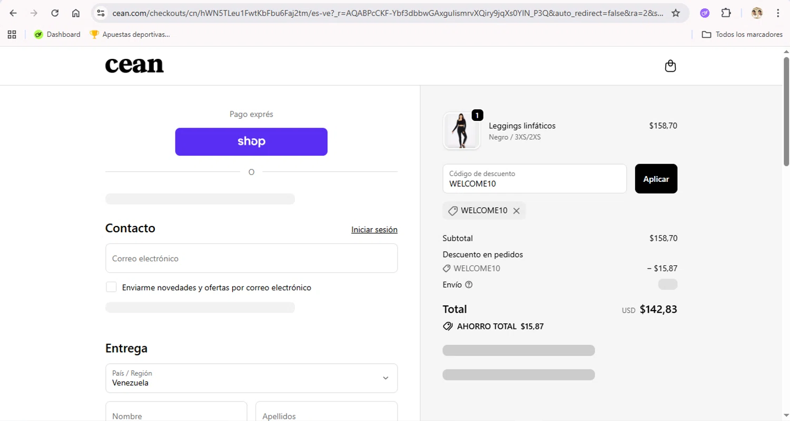Image resolution: width=790 pixels, height=421 pixels.
Task: Open the purple extension icon in toolbar
Action: click(705, 13)
